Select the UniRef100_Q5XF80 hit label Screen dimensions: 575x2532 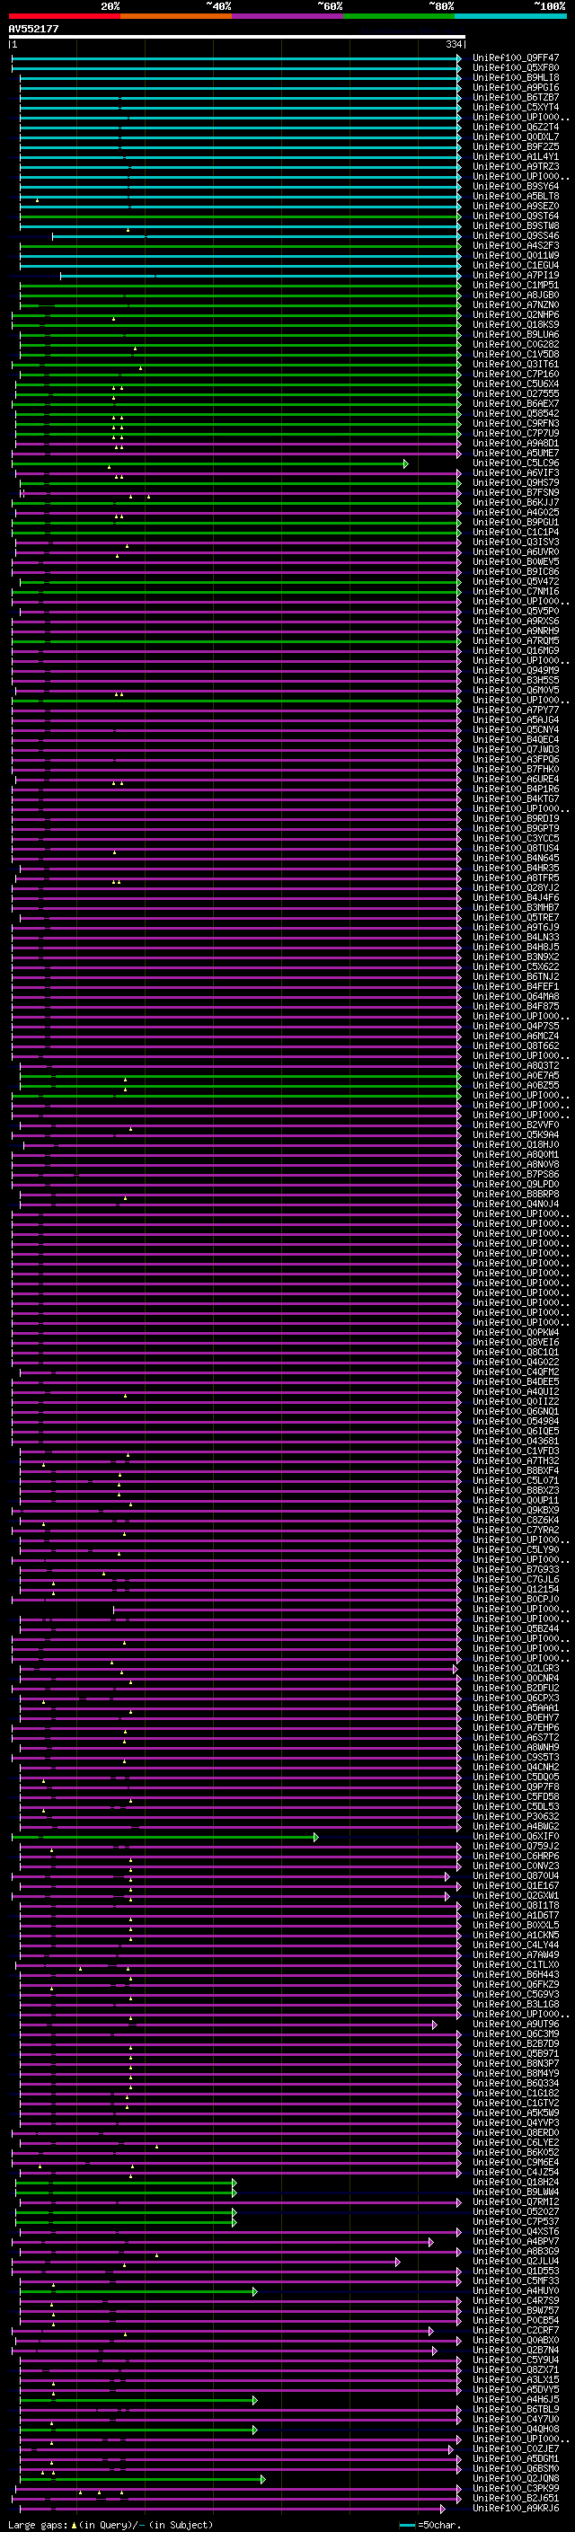pyautogui.click(x=516, y=68)
